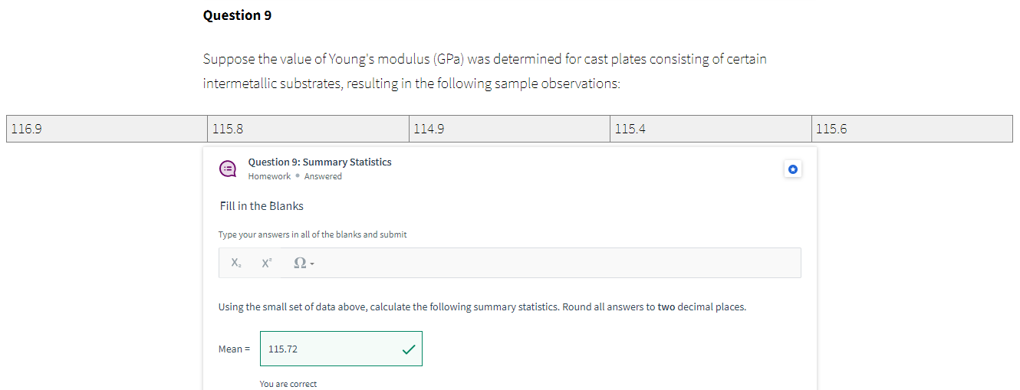Click the green checkmark in Mean field
The width and height of the screenshot is (1020, 390).
tap(408, 349)
